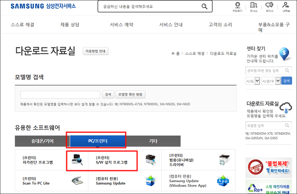Focus the 모델명 검색 input field

coord(60,95)
